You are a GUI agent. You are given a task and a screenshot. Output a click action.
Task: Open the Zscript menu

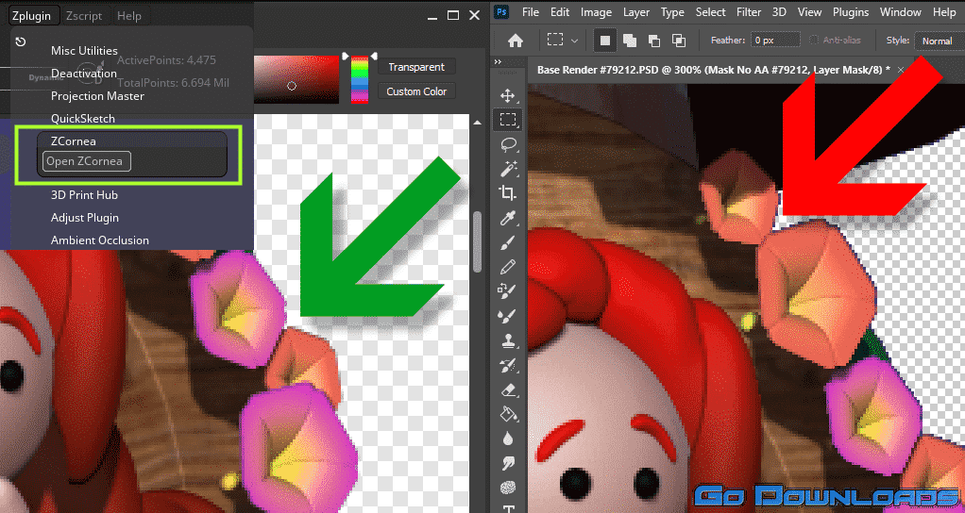coord(85,15)
